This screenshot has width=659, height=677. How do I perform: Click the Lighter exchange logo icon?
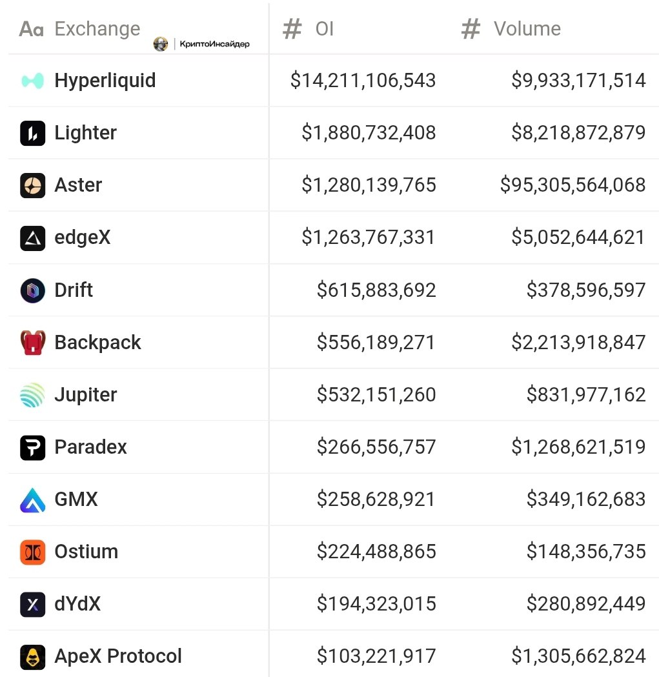[32, 133]
